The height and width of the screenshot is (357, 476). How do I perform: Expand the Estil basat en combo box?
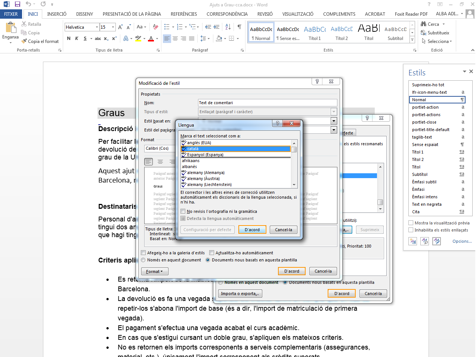(334, 121)
